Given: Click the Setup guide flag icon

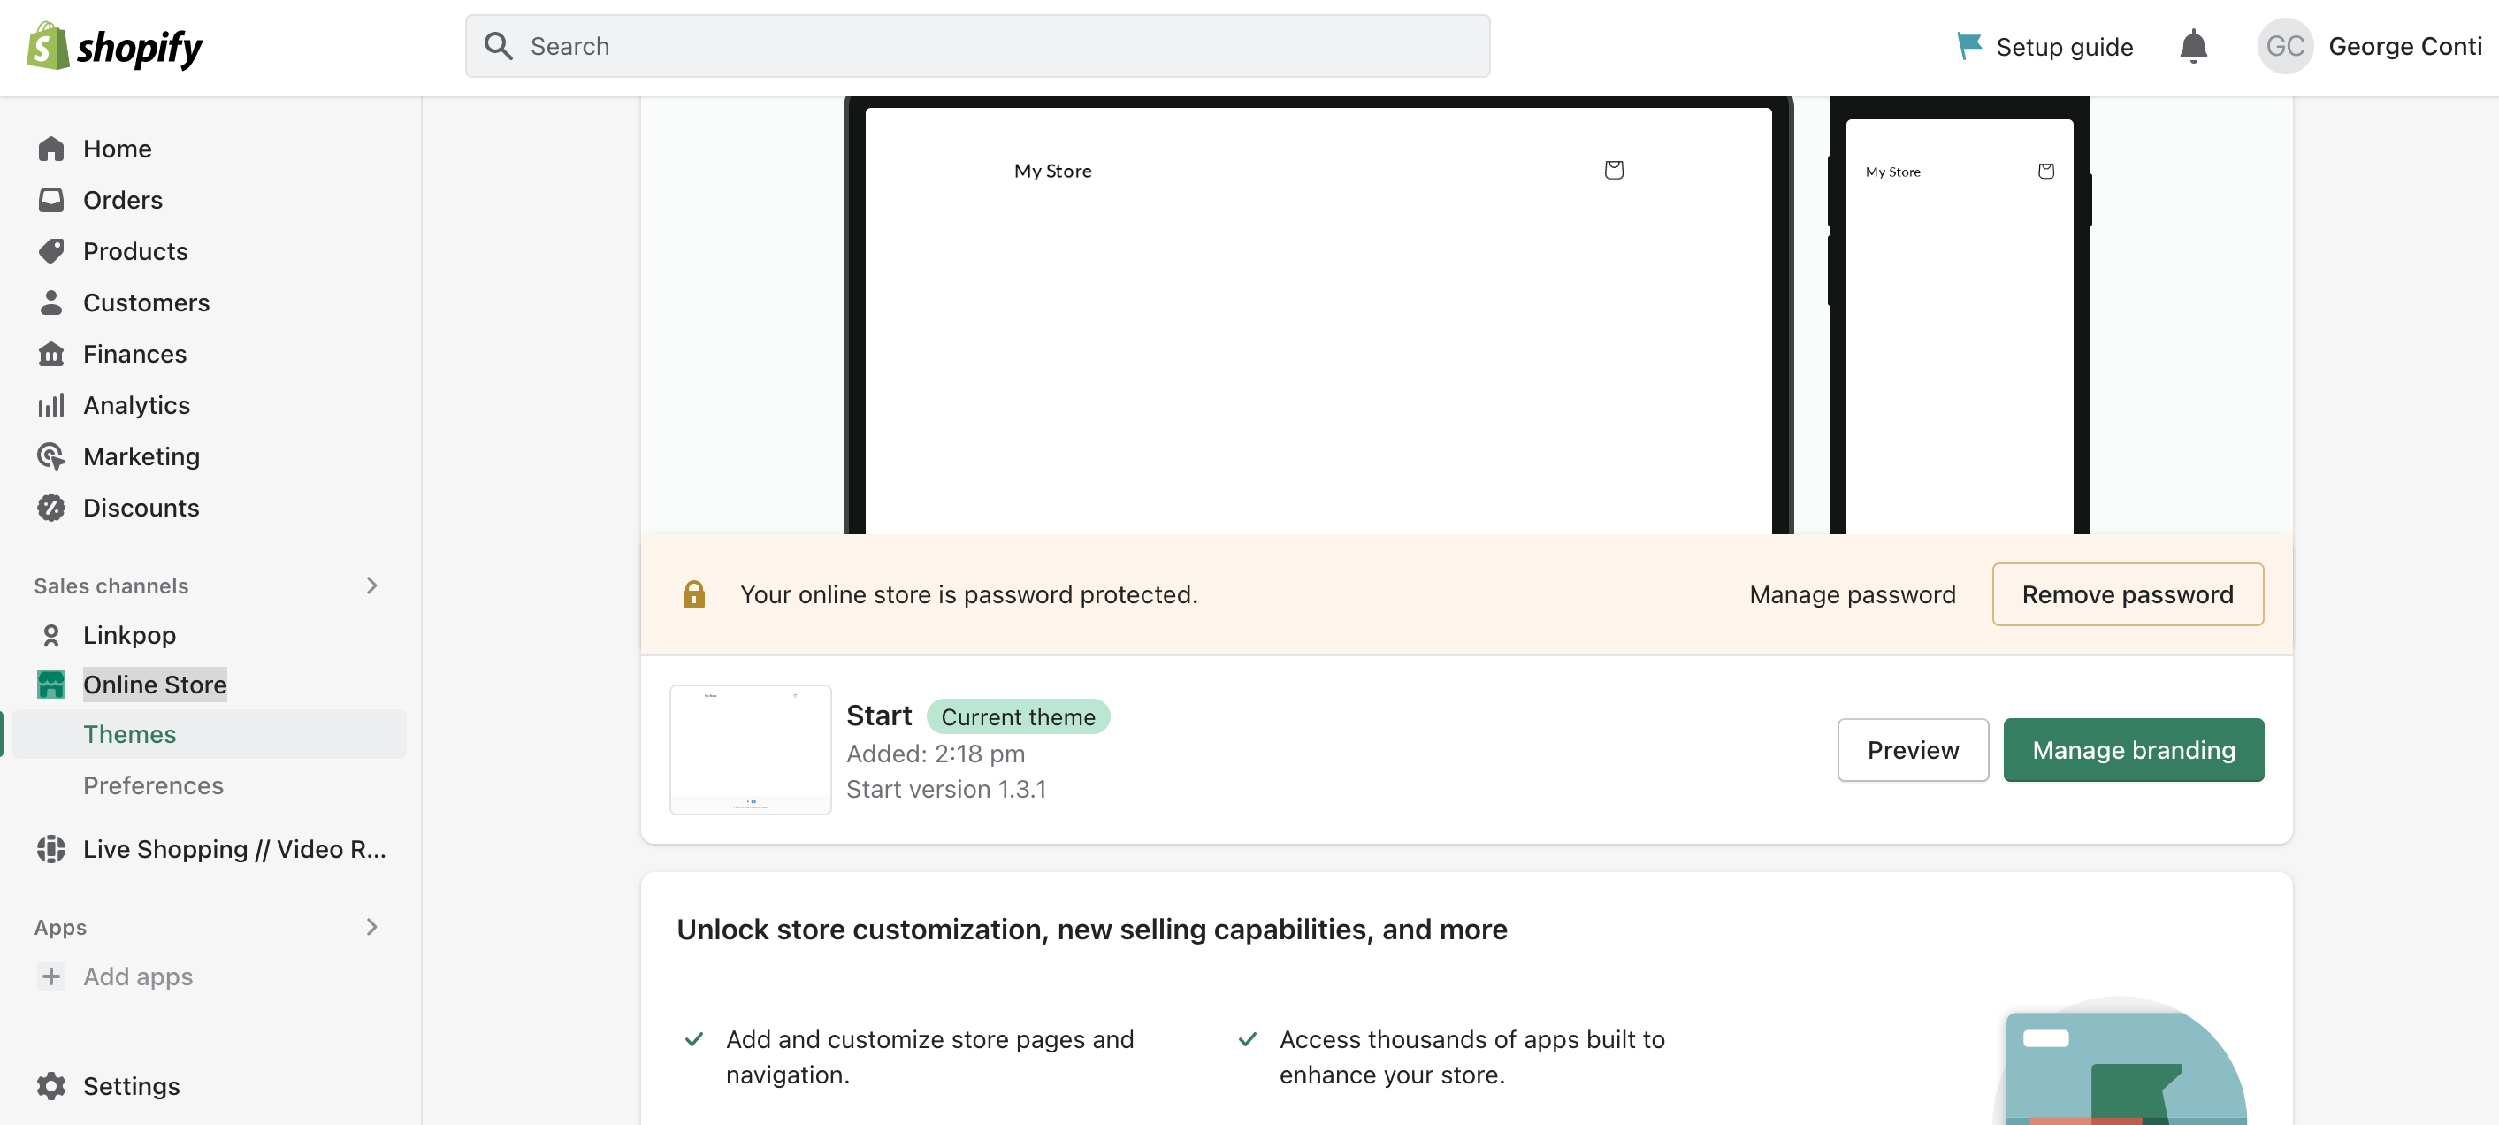Looking at the screenshot, I should tap(1968, 46).
